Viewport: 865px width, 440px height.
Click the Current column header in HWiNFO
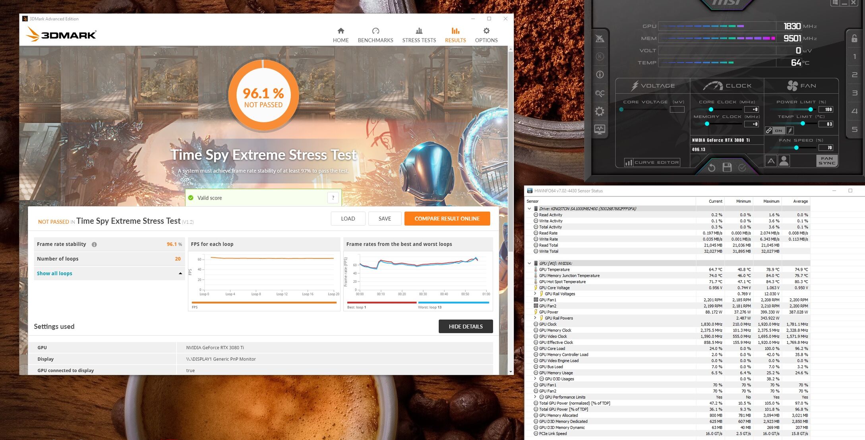click(x=710, y=201)
